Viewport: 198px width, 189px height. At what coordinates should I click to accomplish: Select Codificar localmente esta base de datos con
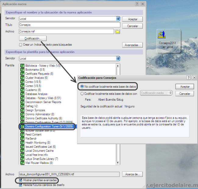coord(82,94)
